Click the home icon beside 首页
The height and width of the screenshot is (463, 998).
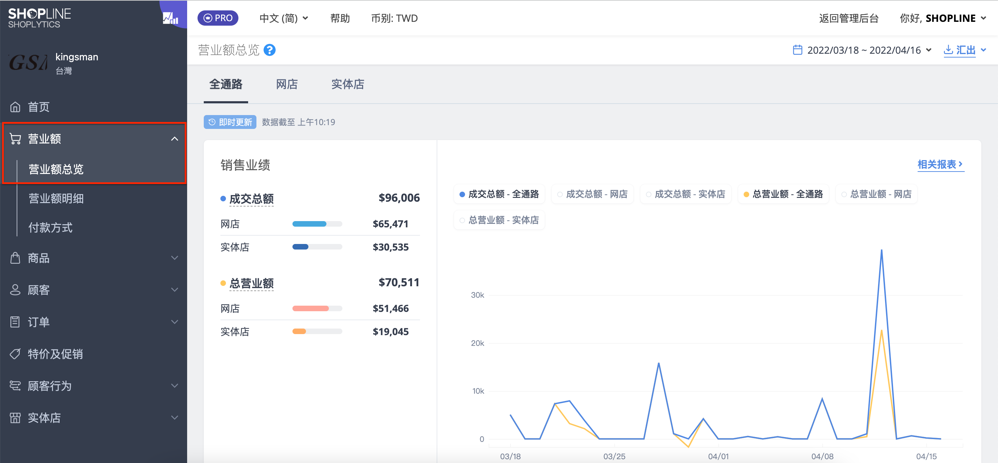coord(15,107)
